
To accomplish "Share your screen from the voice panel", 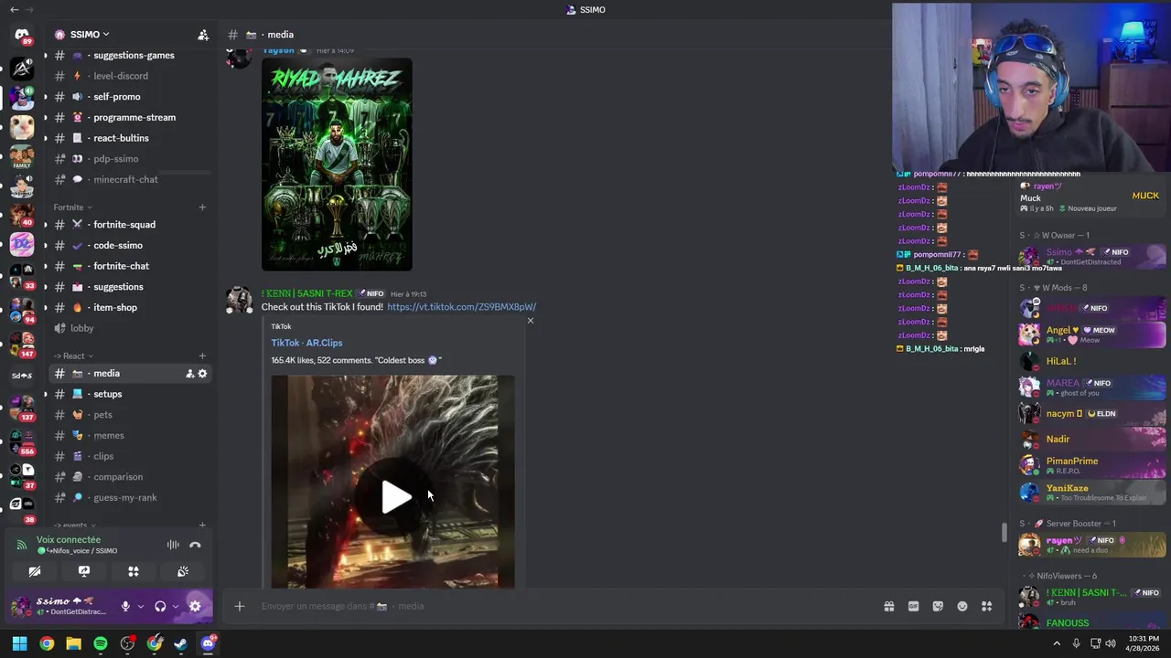I will (84, 571).
